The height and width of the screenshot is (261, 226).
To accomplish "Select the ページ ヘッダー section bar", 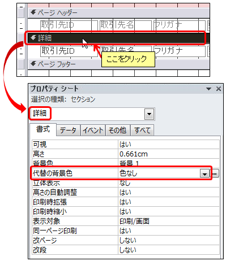I will (x=118, y=13).
